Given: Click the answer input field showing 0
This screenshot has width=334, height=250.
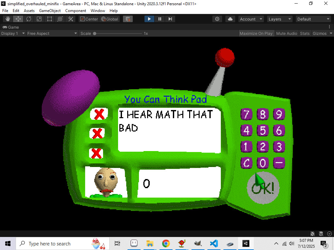Looking at the screenshot, I should 179,182.
